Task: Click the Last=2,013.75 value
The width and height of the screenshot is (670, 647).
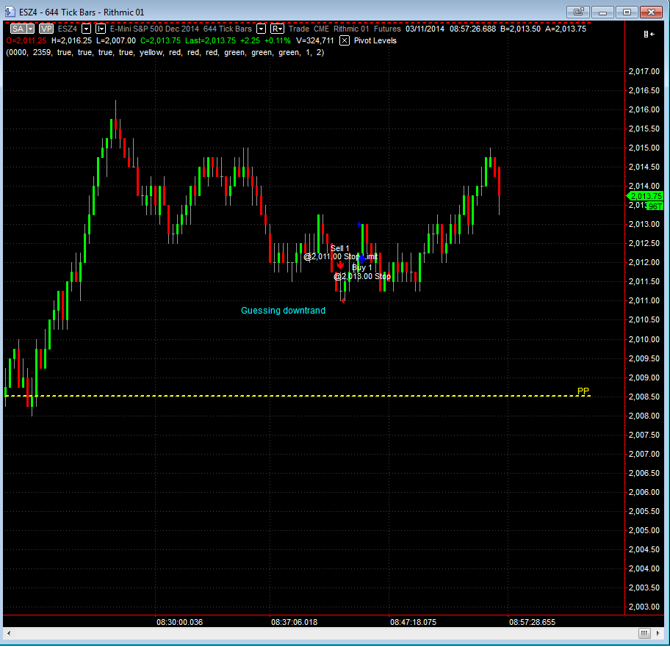Action: click(210, 40)
